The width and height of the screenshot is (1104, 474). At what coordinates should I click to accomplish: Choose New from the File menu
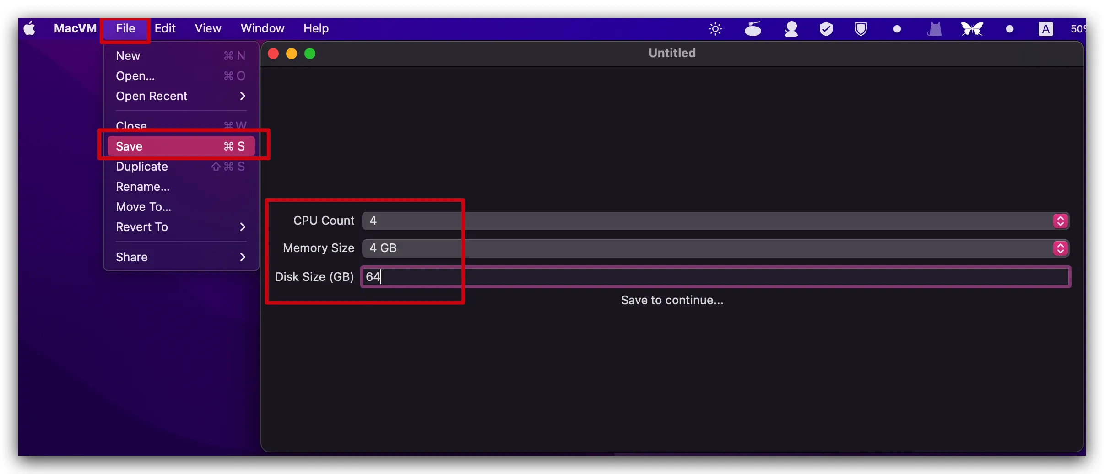coord(181,56)
